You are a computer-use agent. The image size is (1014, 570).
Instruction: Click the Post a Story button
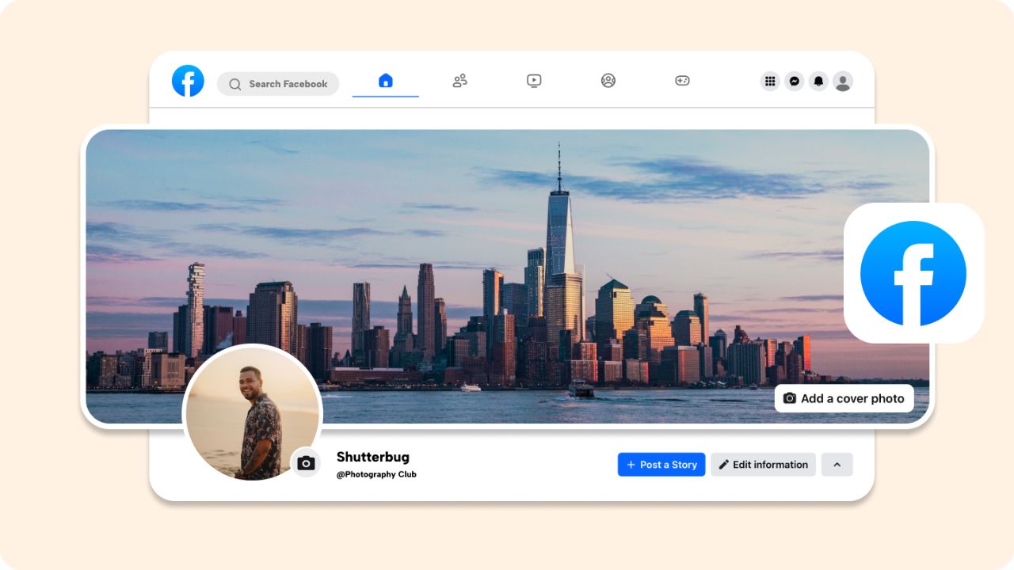click(x=661, y=465)
